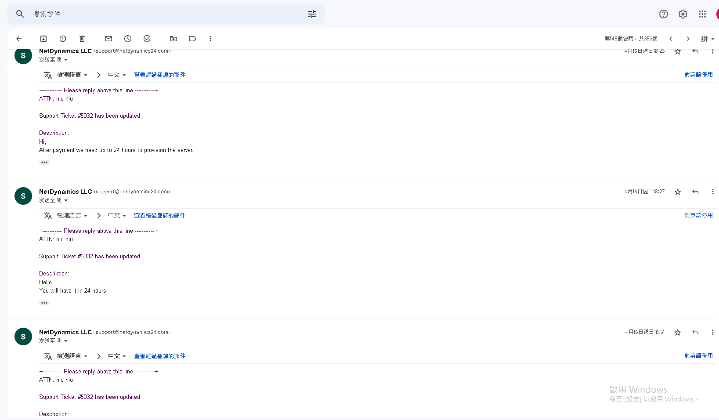Star the 18:31 message
Screen dimensions: 719x420
[x=678, y=332]
